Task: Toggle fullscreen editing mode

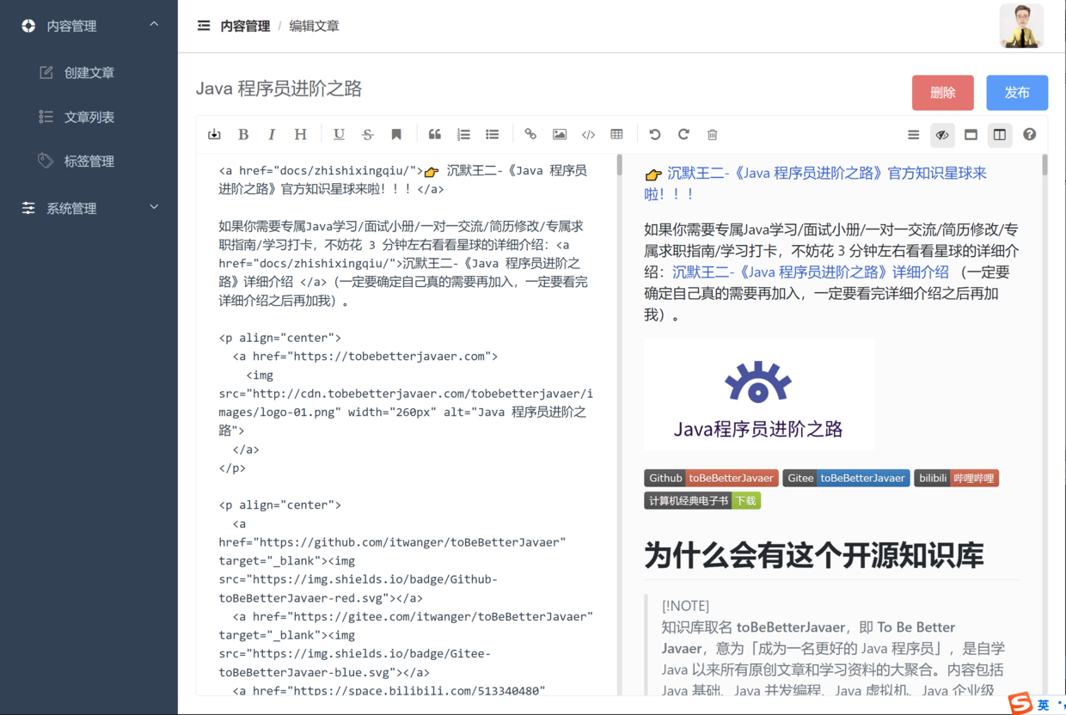Action: pyautogui.click(x=971, y=134)
